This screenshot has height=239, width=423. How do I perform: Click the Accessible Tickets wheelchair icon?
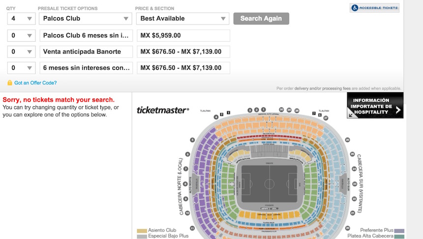355,8
